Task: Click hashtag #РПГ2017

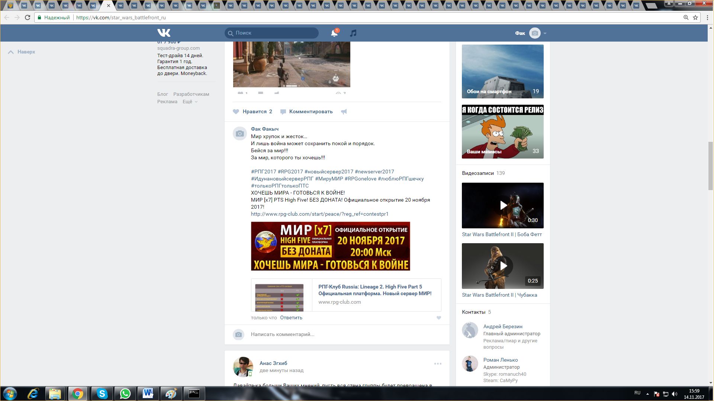Action: click(x=264, y=172)
